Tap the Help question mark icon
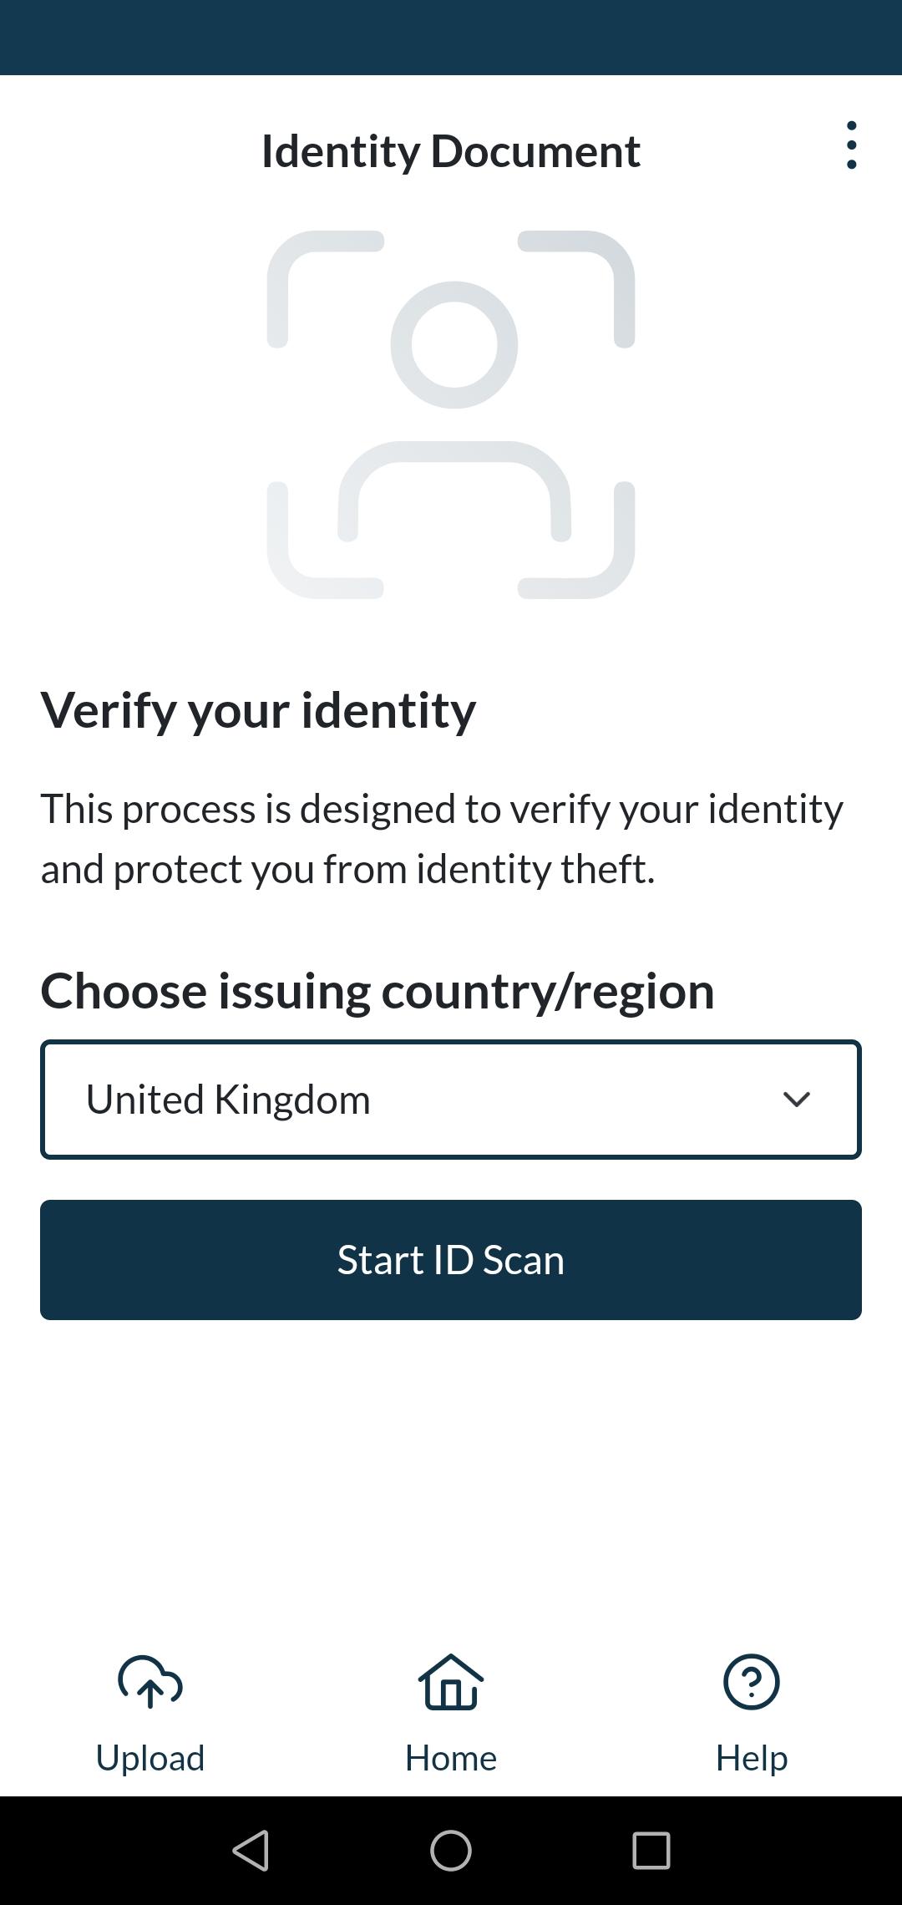Screen dimensions: 902x1905 point(752,1681)
